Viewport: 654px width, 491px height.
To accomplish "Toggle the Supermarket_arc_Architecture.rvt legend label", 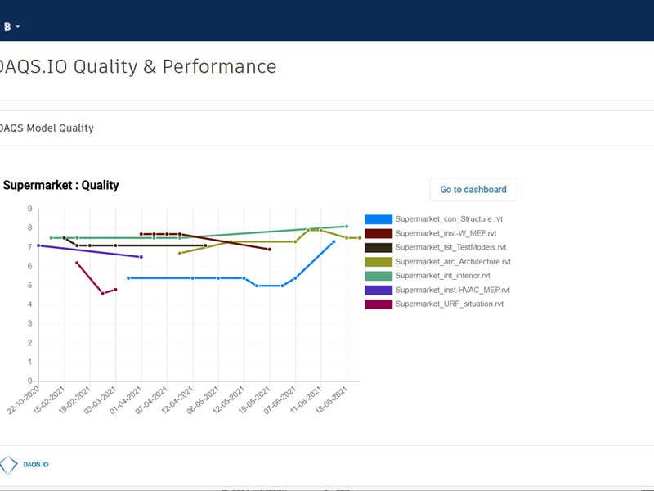I will click(x=453, y=262).
